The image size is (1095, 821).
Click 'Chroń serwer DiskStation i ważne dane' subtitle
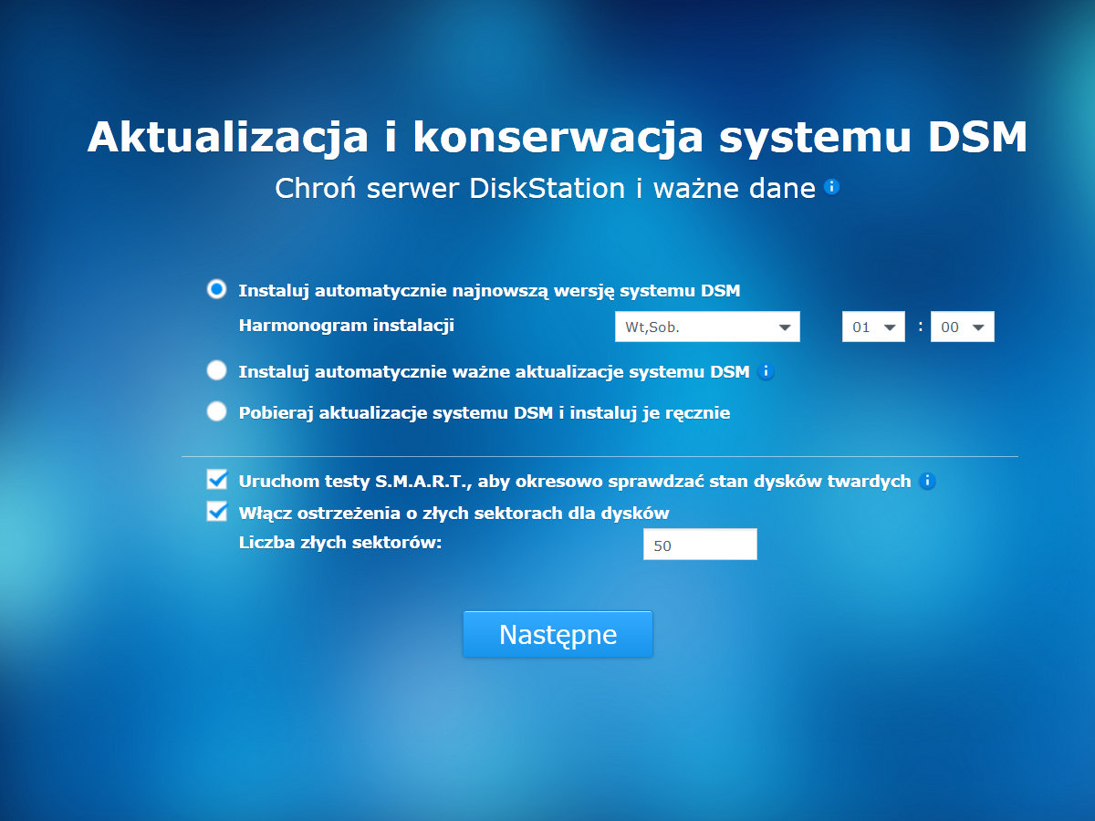click(x=545, y=188)
